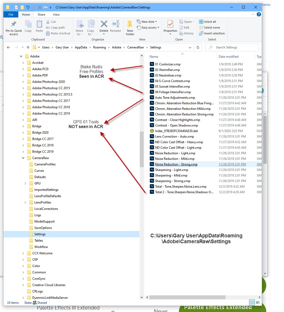Click the Edit ribbon button

pos(184,28)
